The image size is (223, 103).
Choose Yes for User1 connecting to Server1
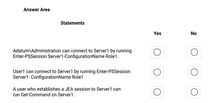coord(157,72)
